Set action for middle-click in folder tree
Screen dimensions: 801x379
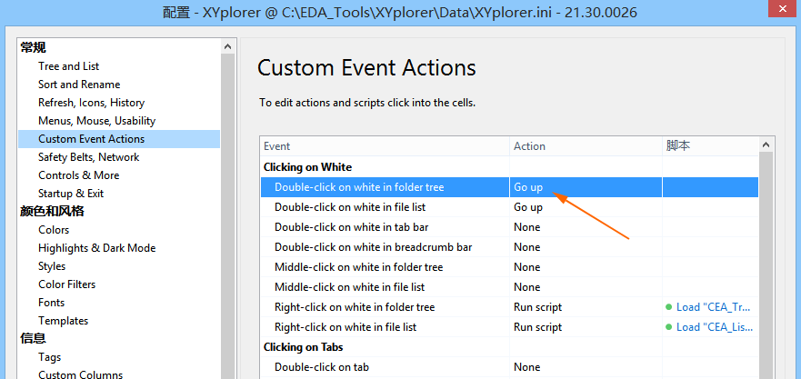pyautogui.click(x=585, y=267)
